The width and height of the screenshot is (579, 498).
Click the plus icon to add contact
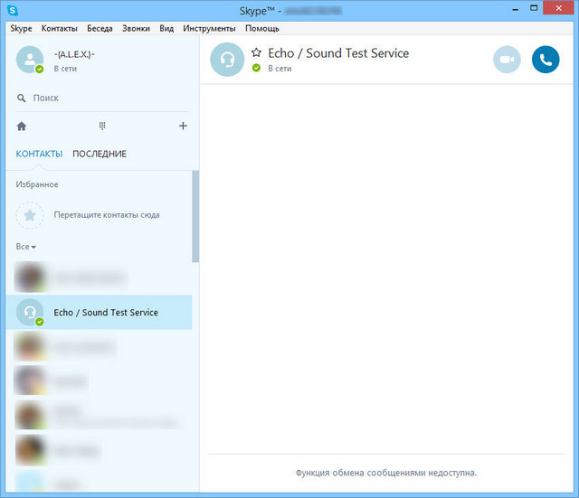point(183,126)
